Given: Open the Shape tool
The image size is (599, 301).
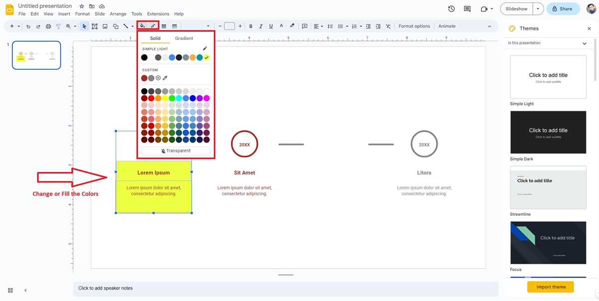Looking at the screenshot, I should [x=115, y=26].
